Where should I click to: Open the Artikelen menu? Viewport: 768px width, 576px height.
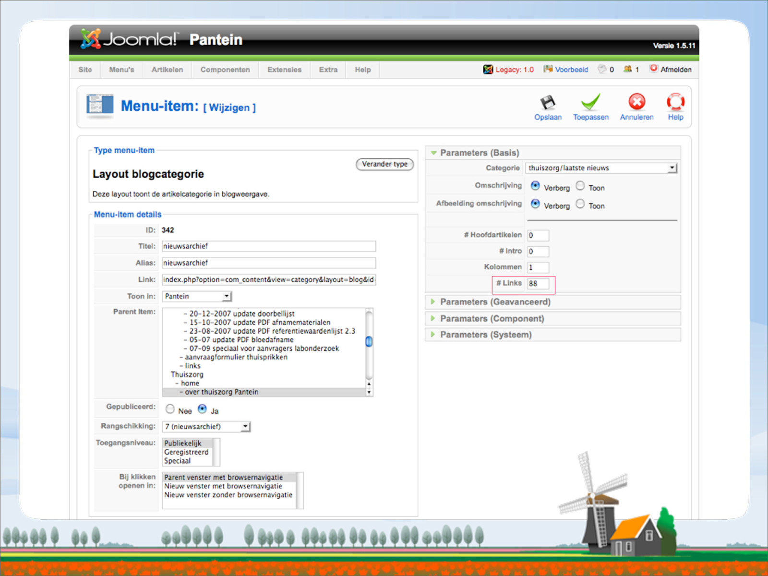pos(167,70)
